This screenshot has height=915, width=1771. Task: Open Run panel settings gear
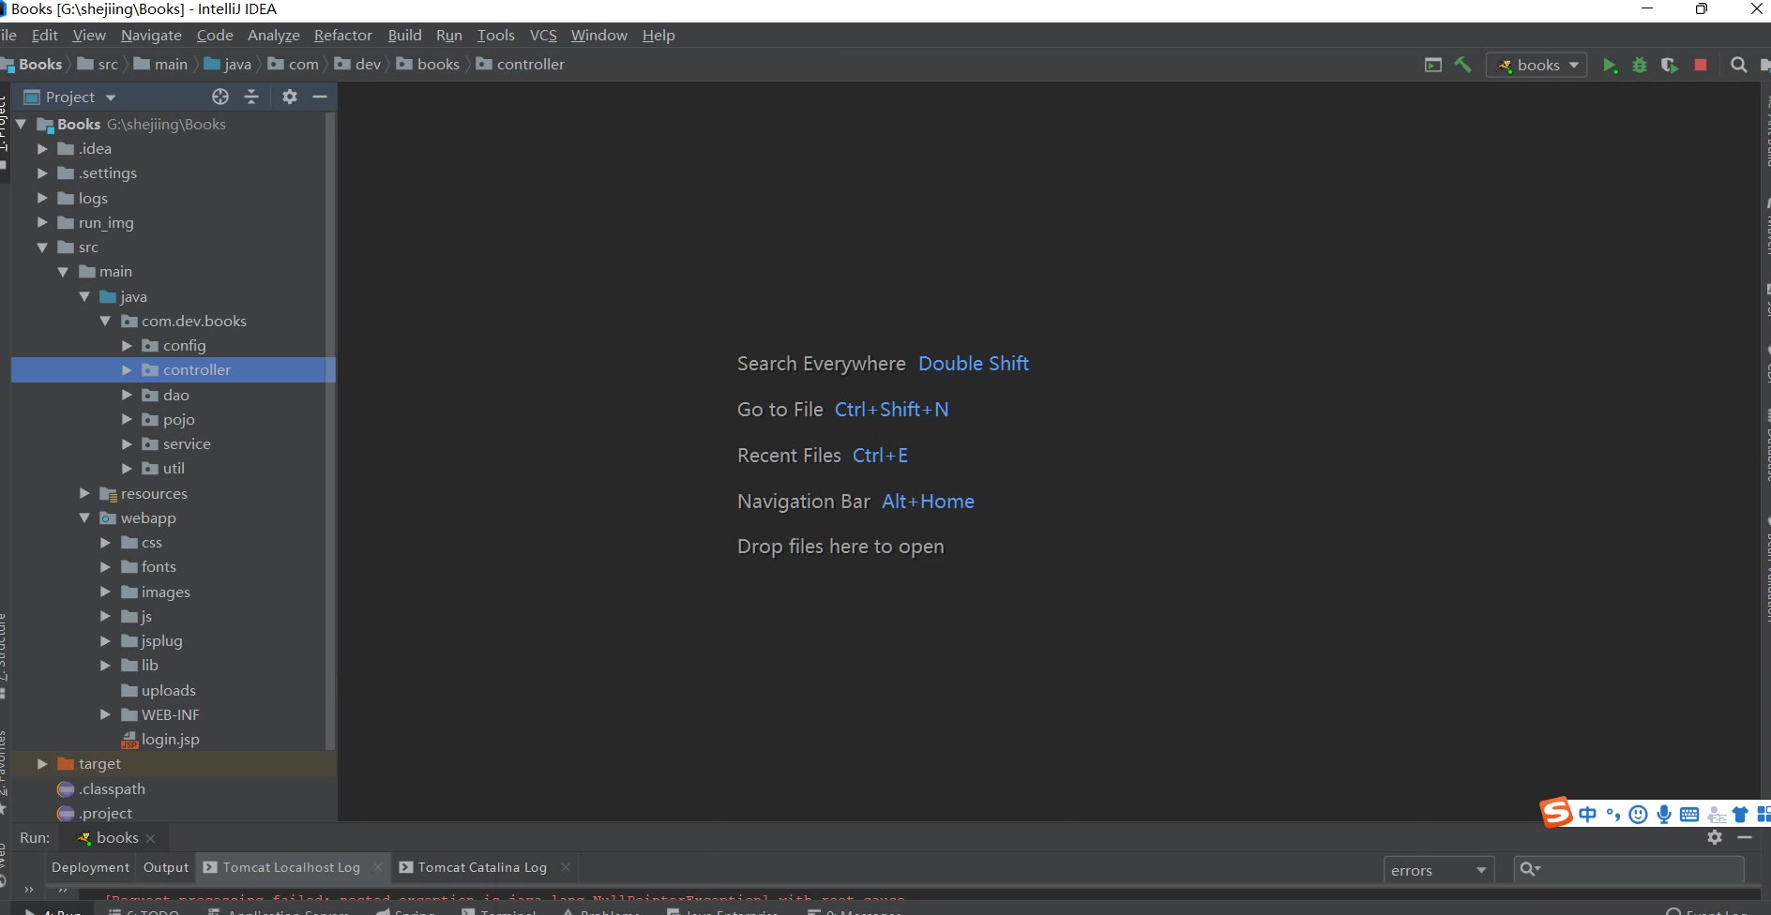[1715, 837]
